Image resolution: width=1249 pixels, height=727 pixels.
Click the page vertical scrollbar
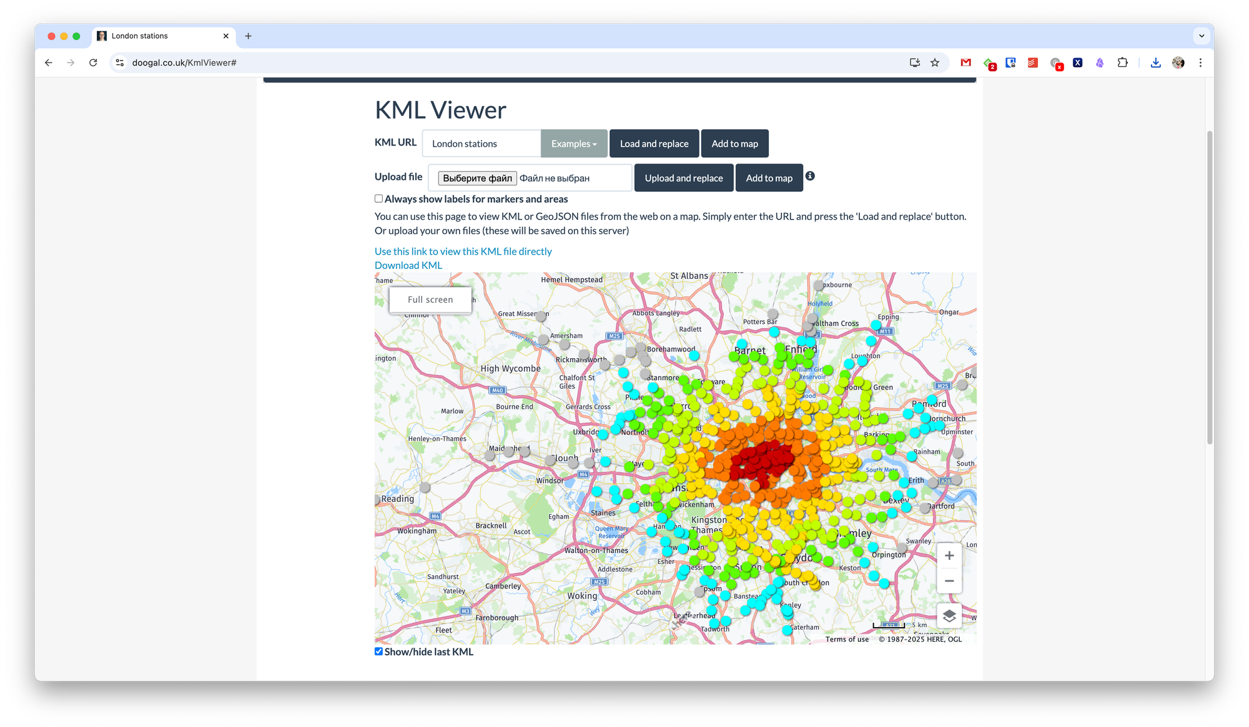[1210, 287]
